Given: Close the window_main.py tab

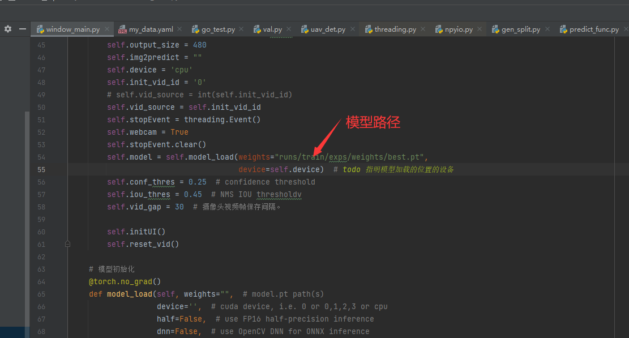Looking at the screenshot, I should (108, 29).
